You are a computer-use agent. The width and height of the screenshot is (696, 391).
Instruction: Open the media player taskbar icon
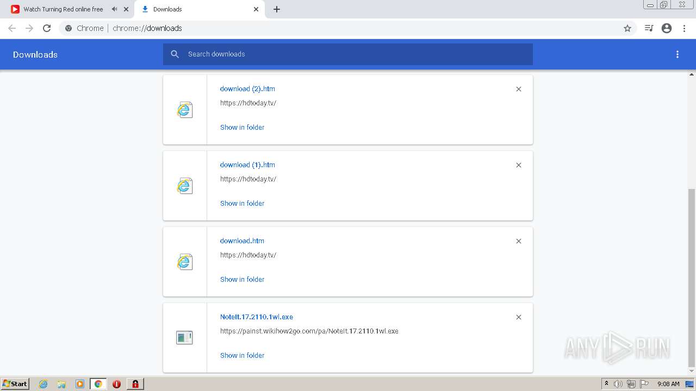click(x=80, y=384)
